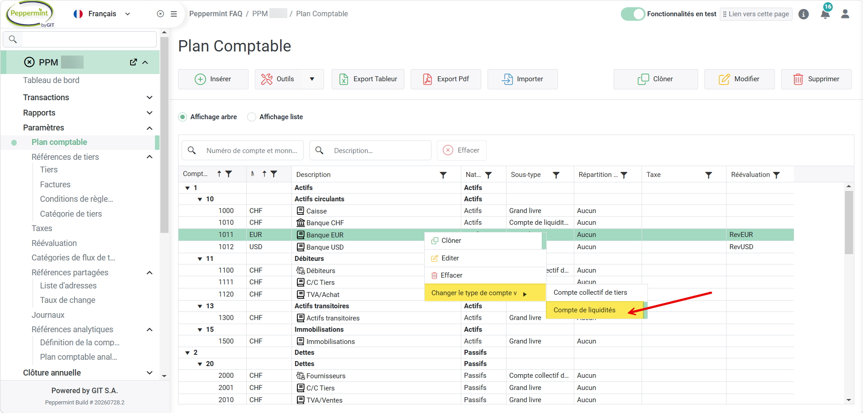Click the Export Pdf button
Viewport: 863px width, 413px height.
(446, 79)
